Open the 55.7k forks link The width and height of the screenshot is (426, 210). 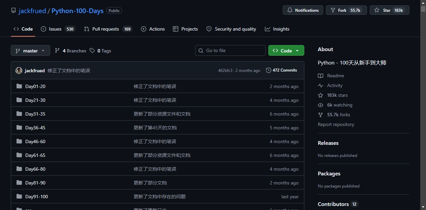click(339, 115)
